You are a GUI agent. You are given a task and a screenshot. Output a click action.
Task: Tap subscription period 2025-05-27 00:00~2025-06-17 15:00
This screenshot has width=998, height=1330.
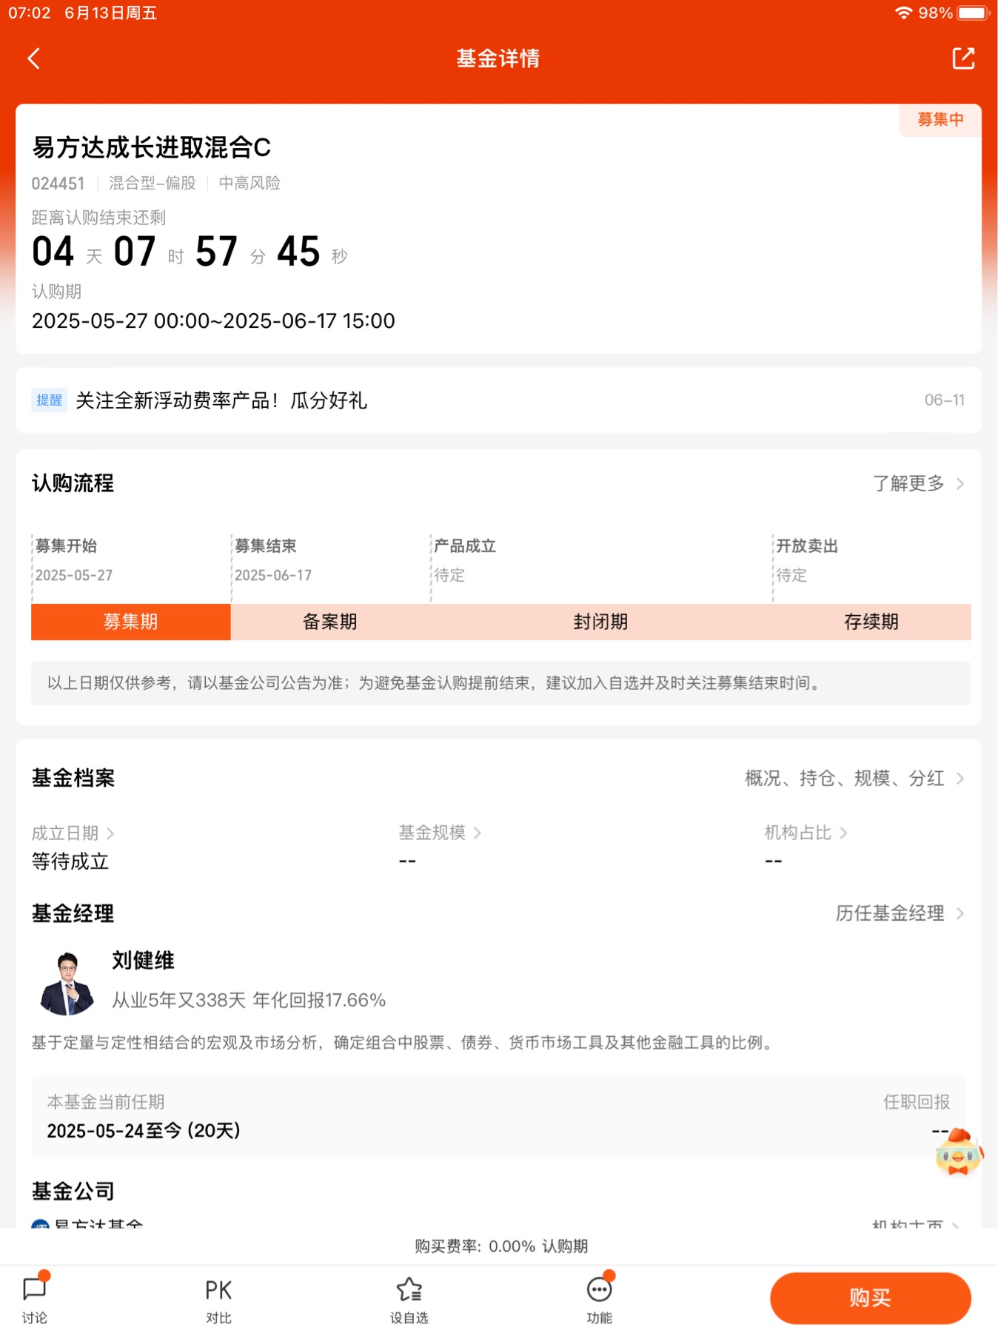(x=213, y=320)
